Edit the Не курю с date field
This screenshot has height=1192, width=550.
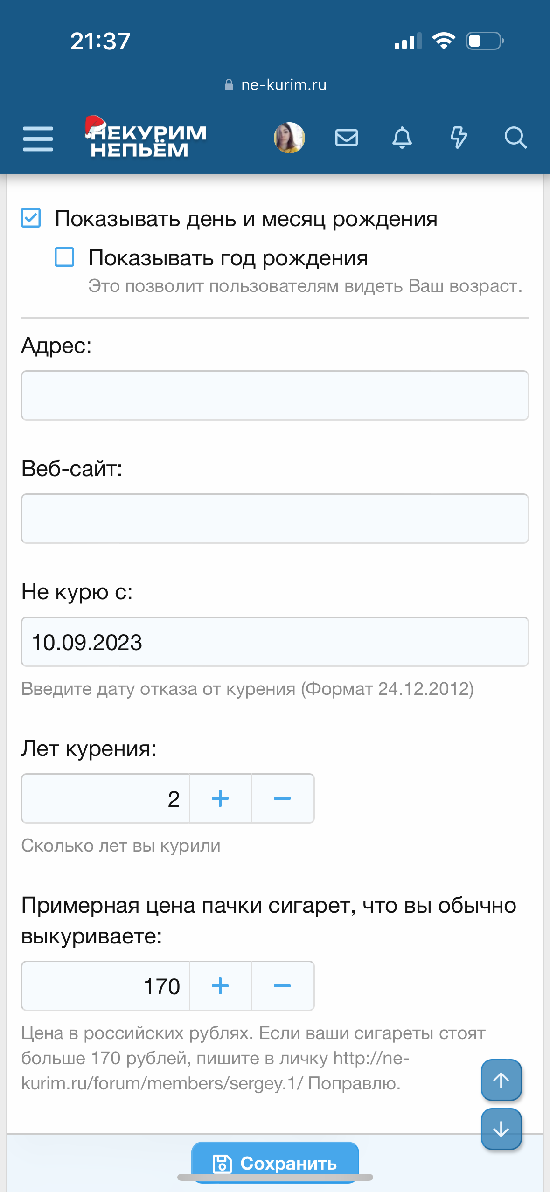coord(275,642)
